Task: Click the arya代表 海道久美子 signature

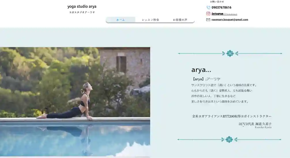Action: pos(255,124)
